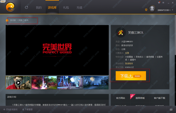Expand the account dropdown arrow

(172, 10)
